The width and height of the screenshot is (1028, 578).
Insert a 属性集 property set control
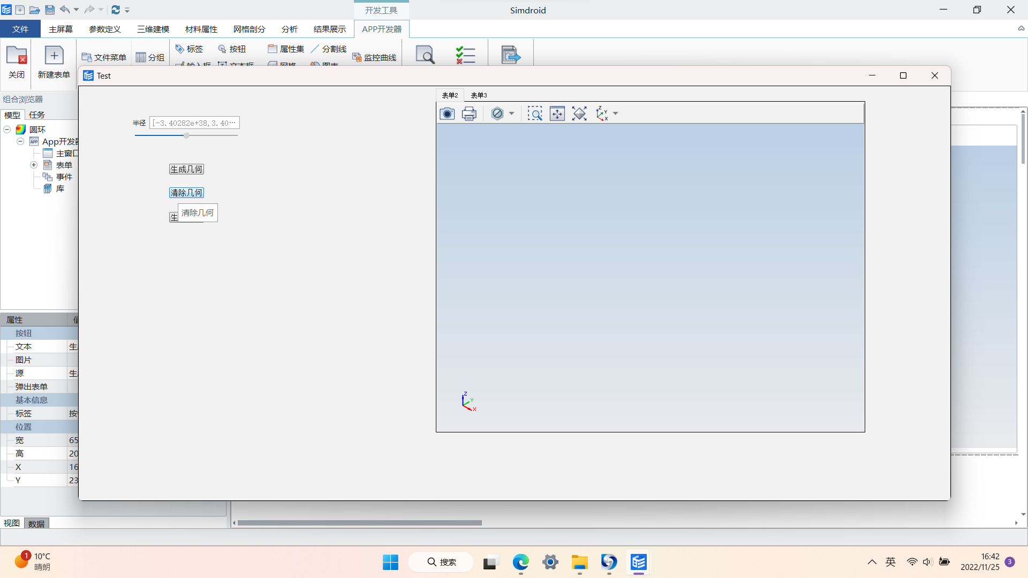[x=286, y=49]
